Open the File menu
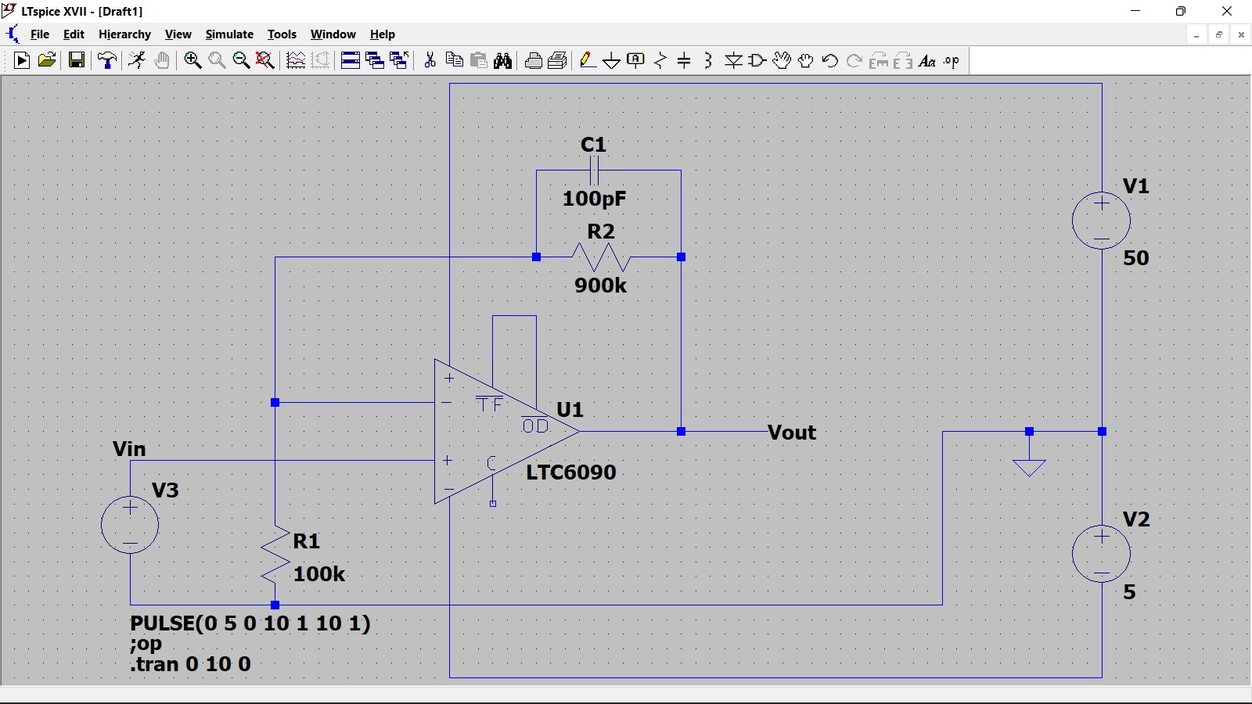The height and width of the screenshot is (704, 1252). click(x=40, y=34)
